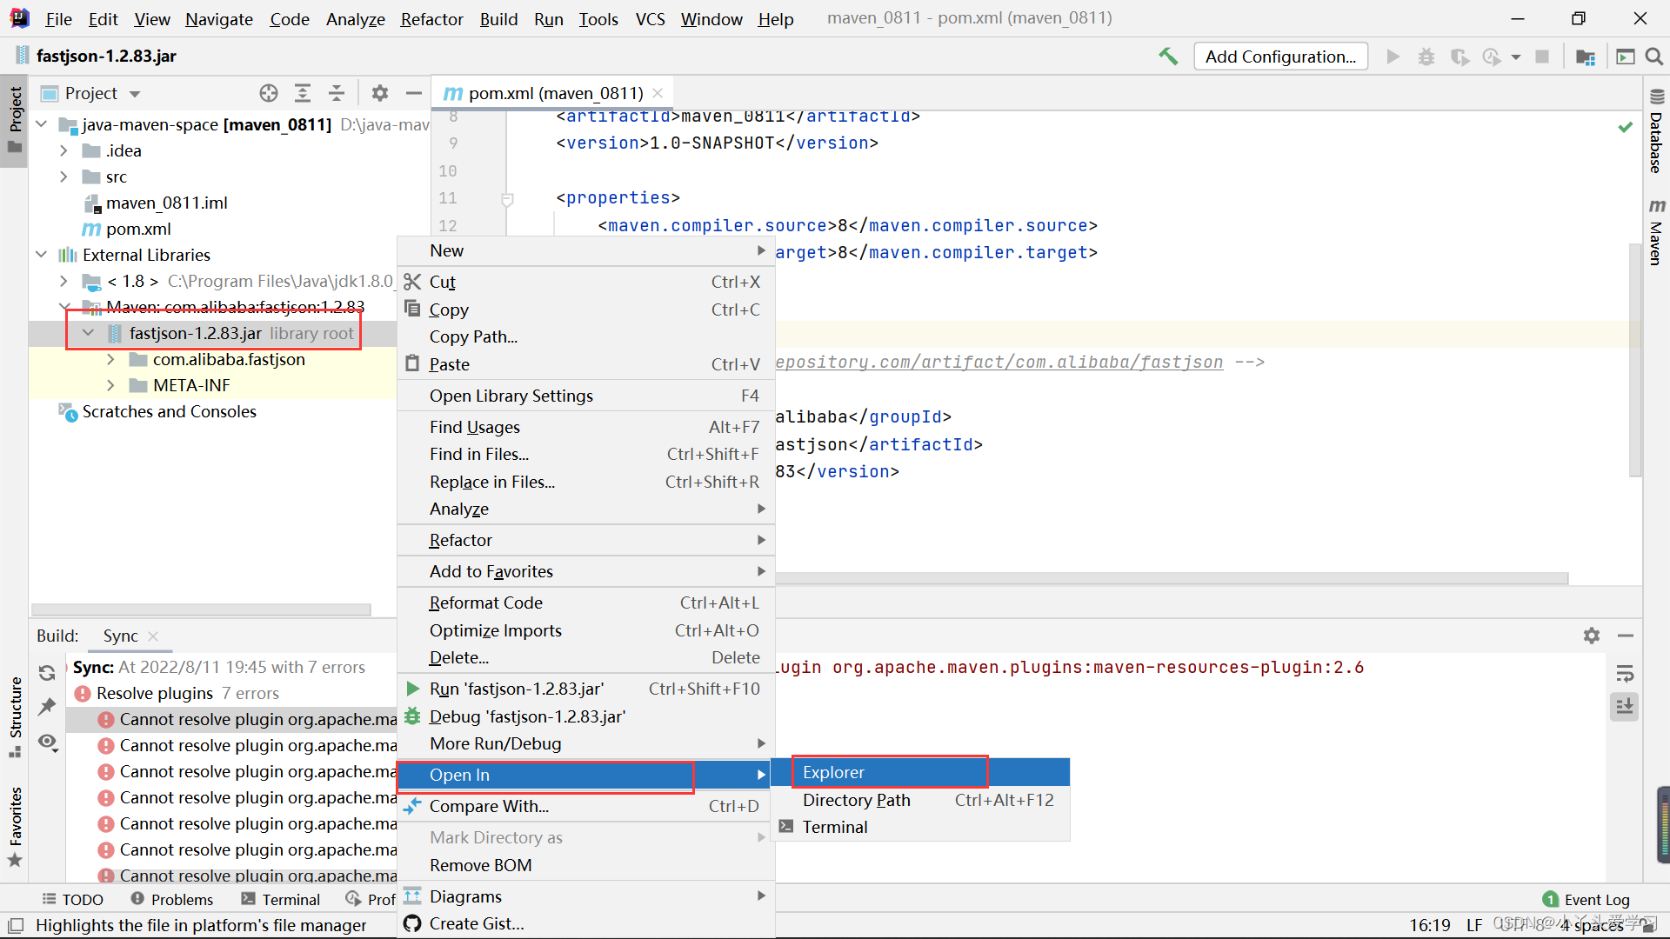
Task: Hide the Project panel with minus icon
Action: 414,93
